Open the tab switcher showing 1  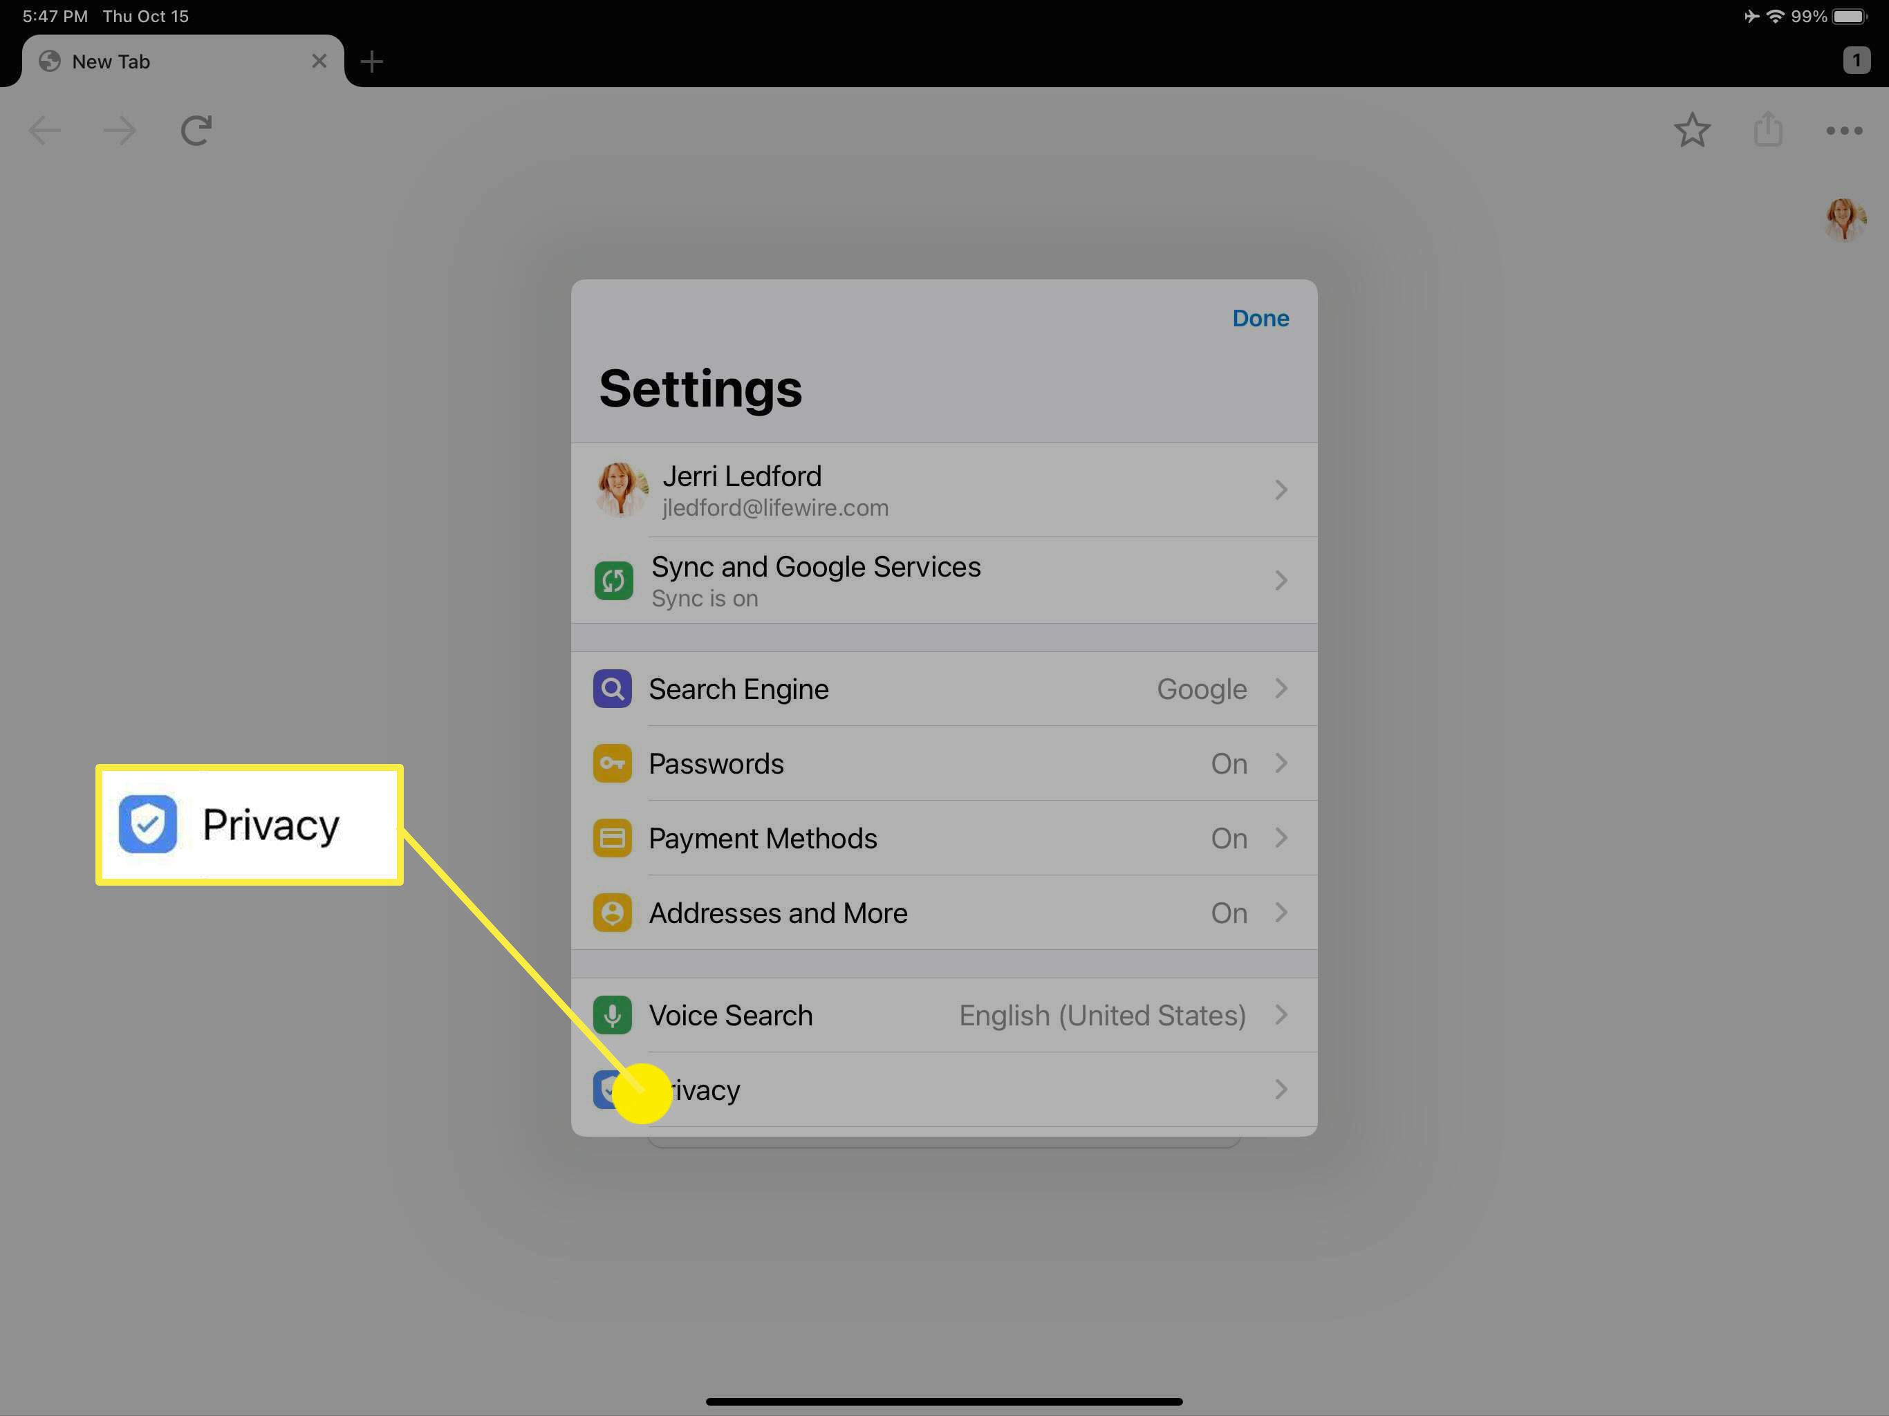point(1856,61)
